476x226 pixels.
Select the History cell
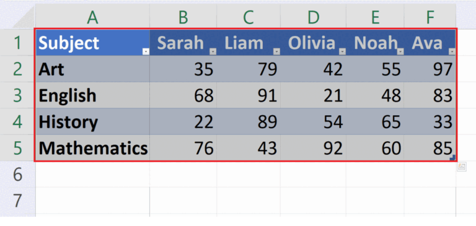(x=92, y=122)
